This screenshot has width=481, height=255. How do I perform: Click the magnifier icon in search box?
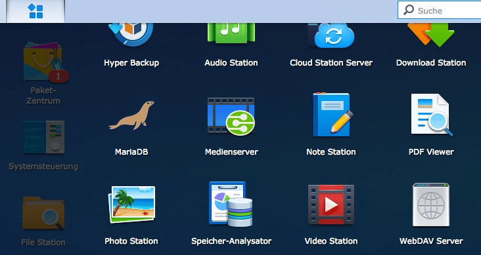[408, 10]
